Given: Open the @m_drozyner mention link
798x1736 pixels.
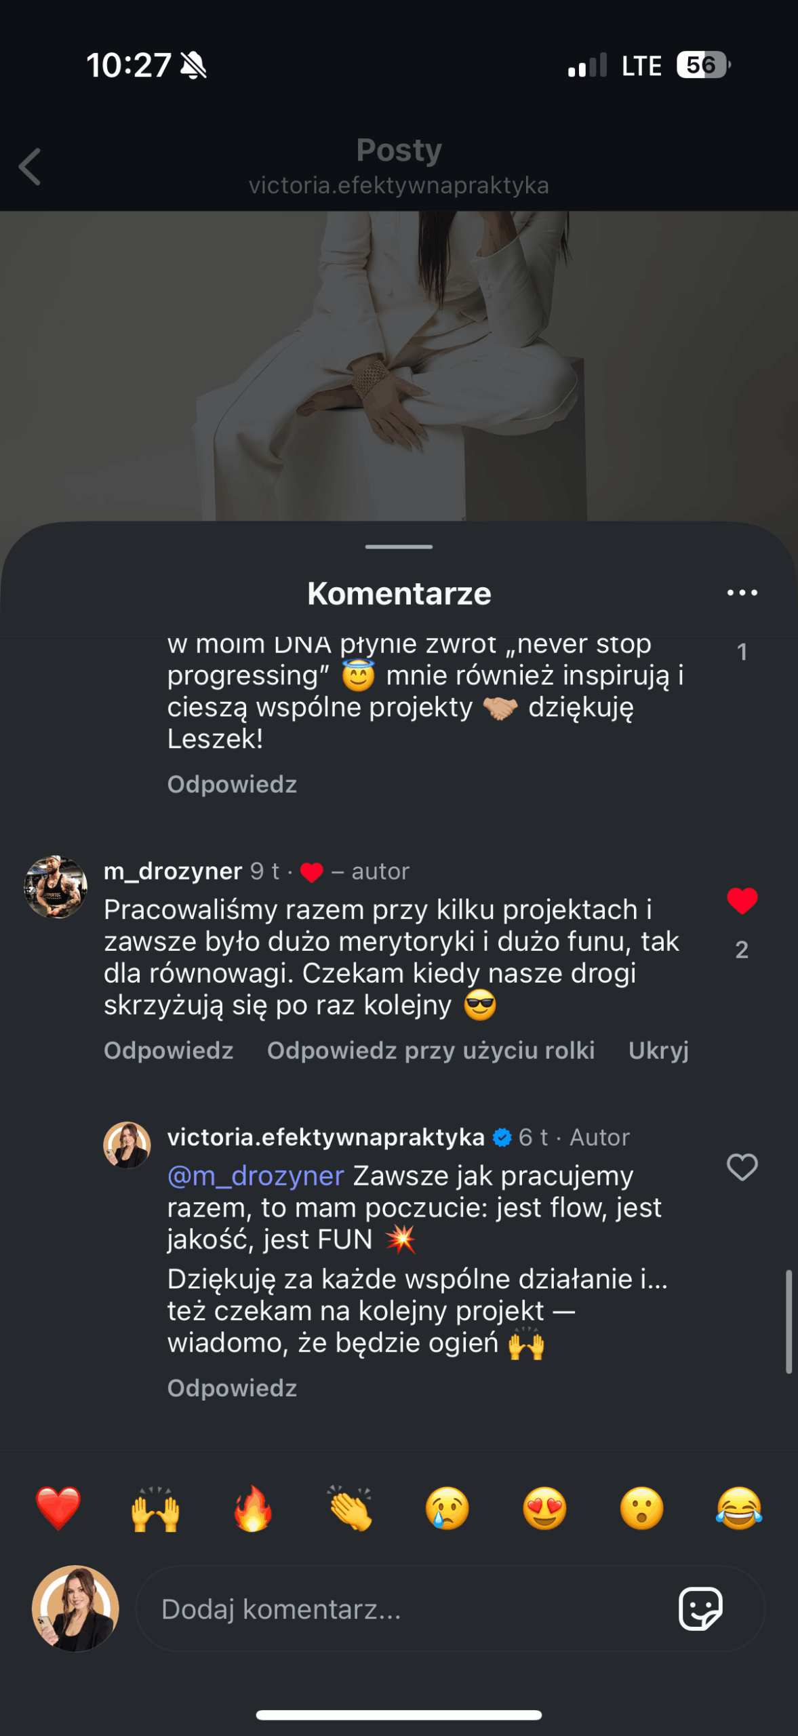Looking at the screenshot, I should click(256, 1176).
